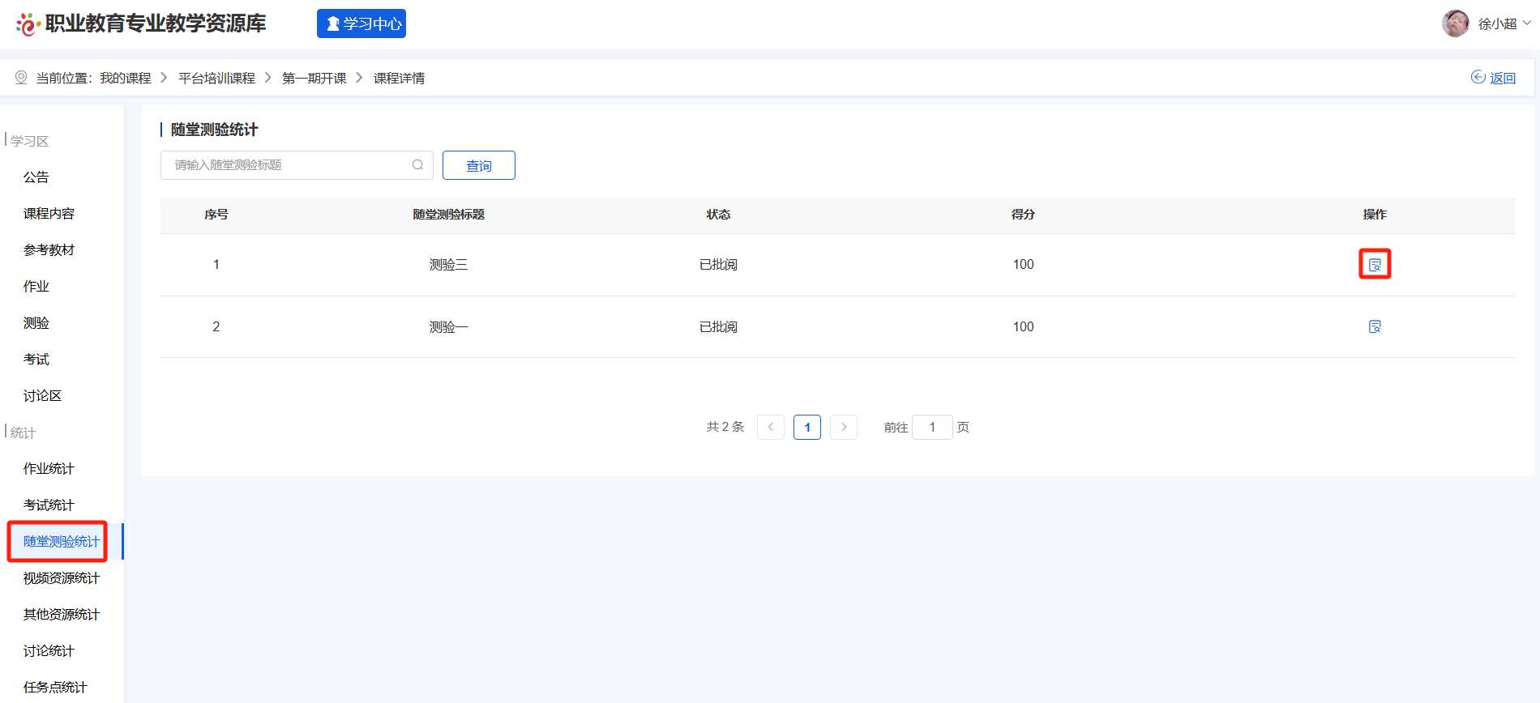Click the location pin icon in breadcrumb

pos(21,78)
